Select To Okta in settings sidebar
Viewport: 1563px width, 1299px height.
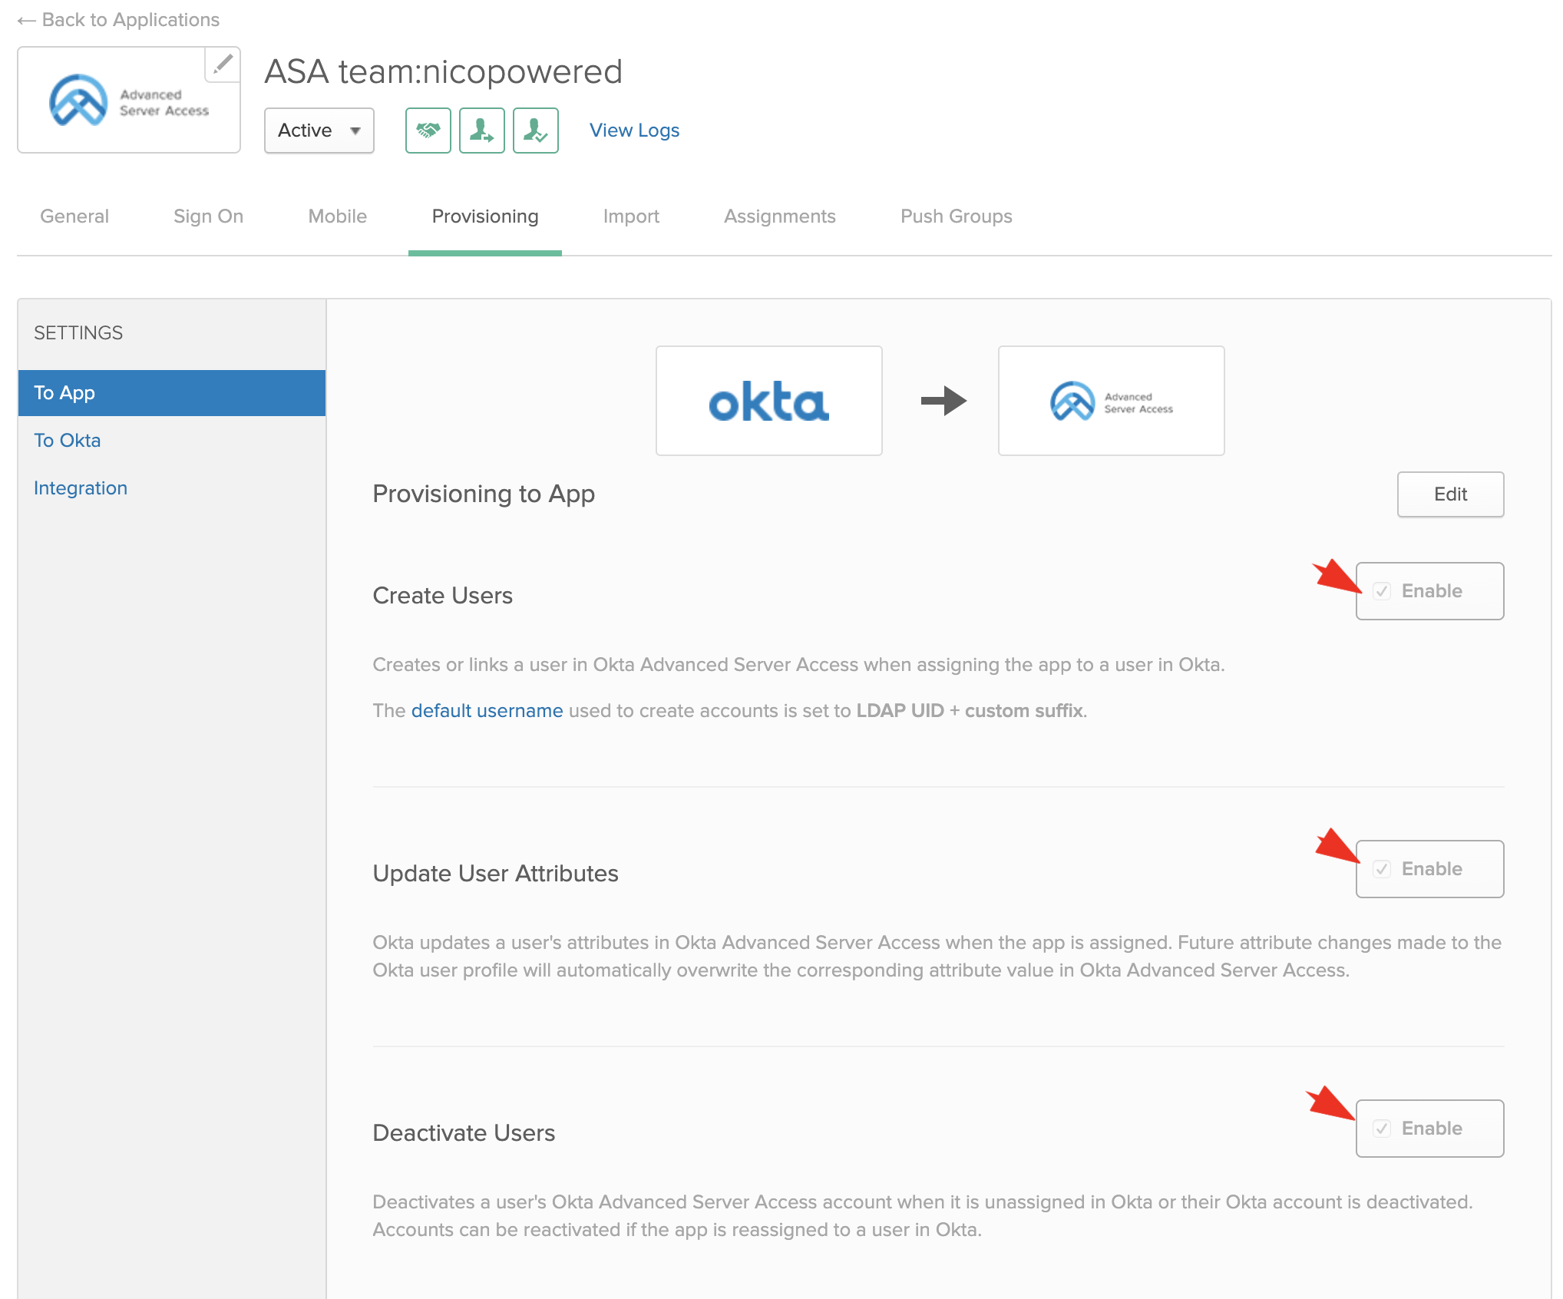68,441
